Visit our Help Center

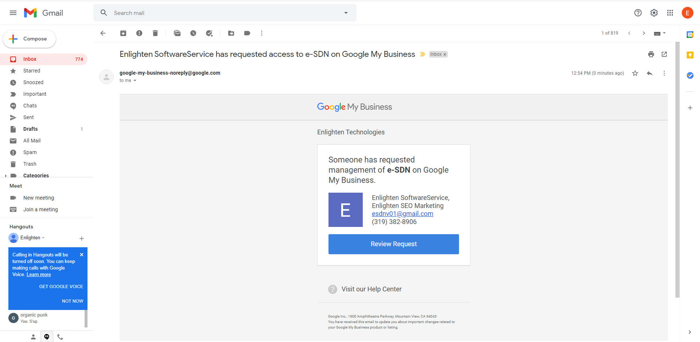point(372,289)
